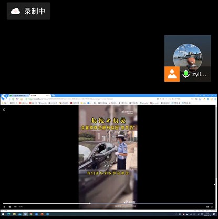Screen dimensions: 218x219
Task: Click the cloud recording indicator 录制中
Action: [28, 11]
